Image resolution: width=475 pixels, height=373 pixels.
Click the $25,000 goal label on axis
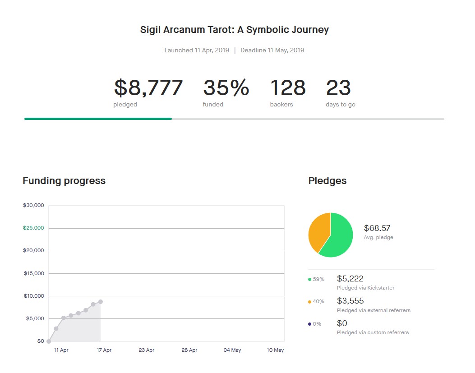(x=33, y=228)
